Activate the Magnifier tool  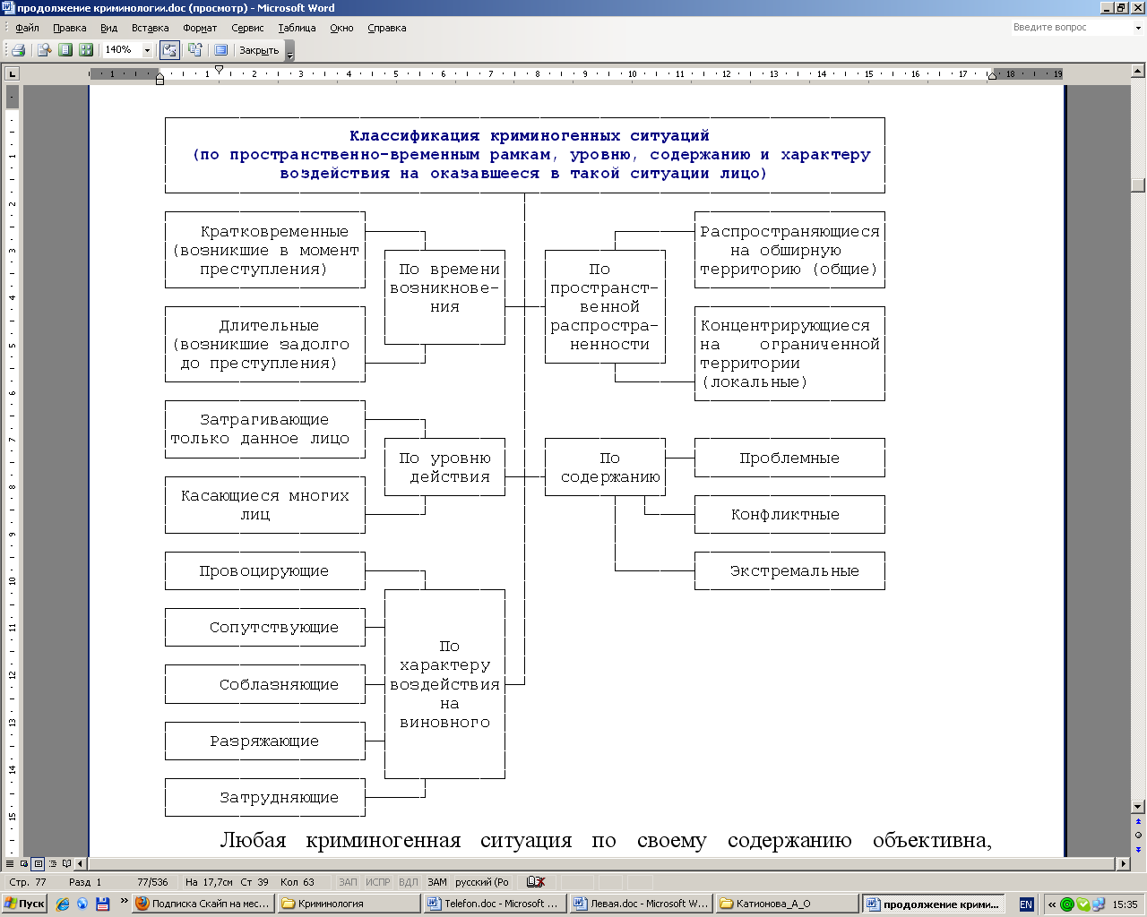click(x=44, y=50)
